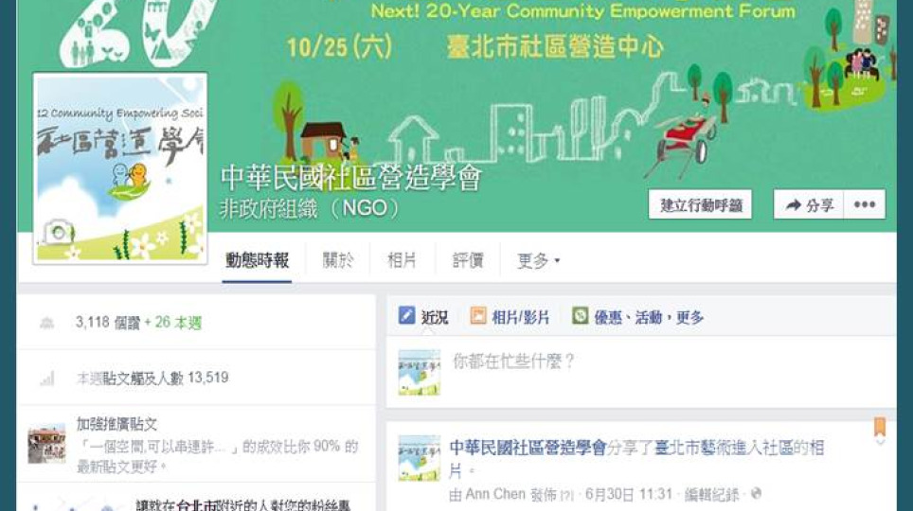Screen dimensions: 913x511
Task: Open the 相片 tab
Action: click(402, 260)
